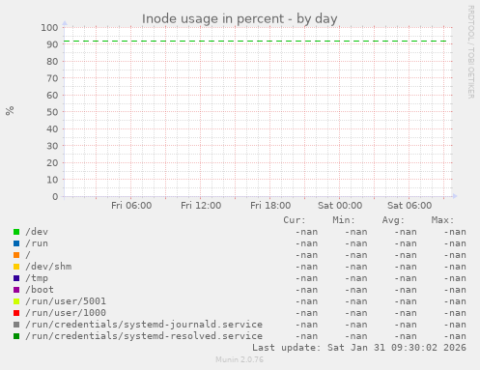The image size is (480, 370).
Task: Click the graph title 'Inode usage in percent - by day'
Action: [240, 19]
